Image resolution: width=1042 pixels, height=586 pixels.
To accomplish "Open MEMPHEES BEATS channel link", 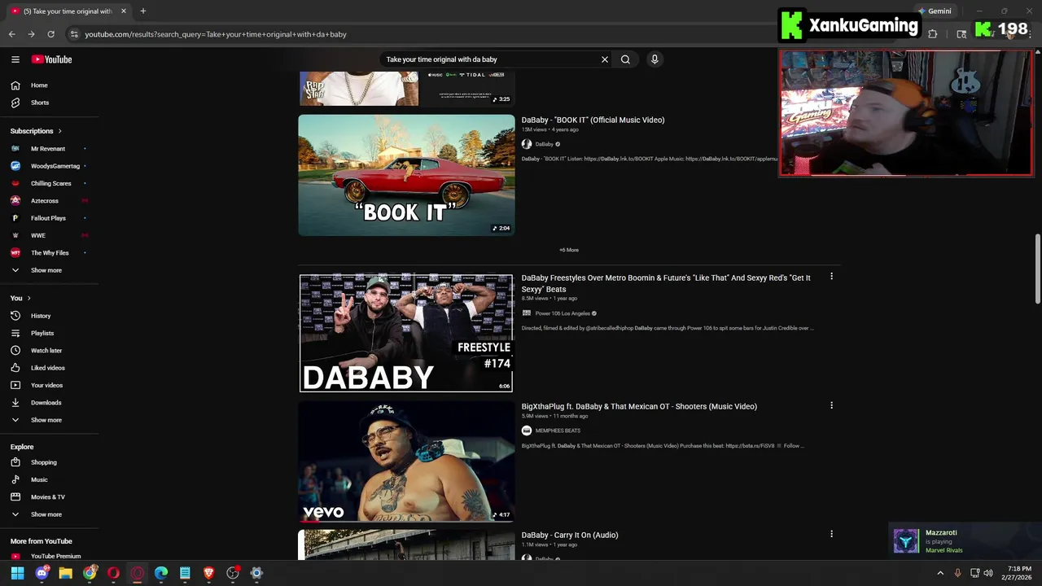I will click(x=558, y=431).
